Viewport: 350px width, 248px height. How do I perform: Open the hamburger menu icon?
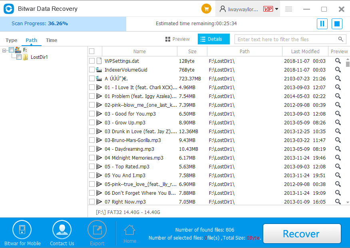coord(288,9)
